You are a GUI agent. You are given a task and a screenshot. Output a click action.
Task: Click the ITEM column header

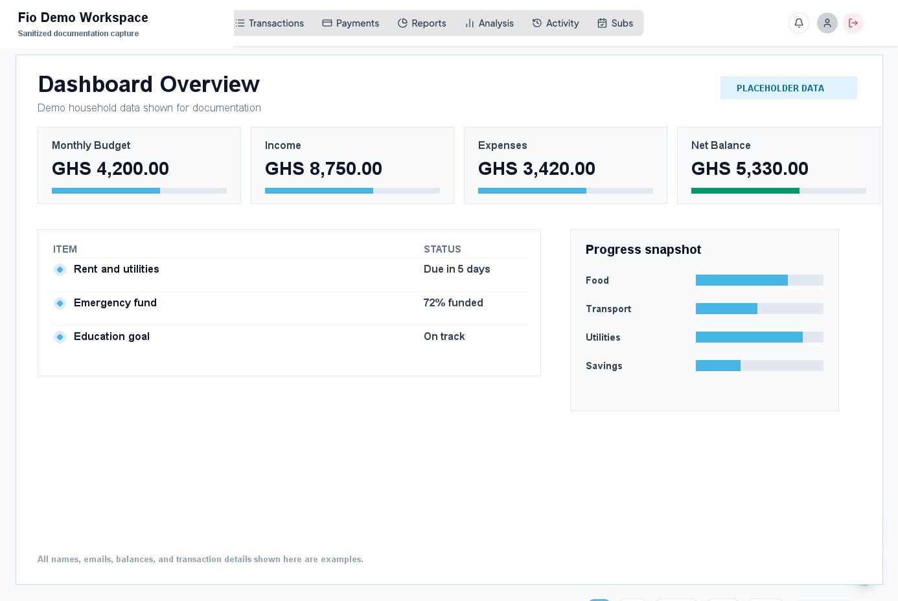65,249
